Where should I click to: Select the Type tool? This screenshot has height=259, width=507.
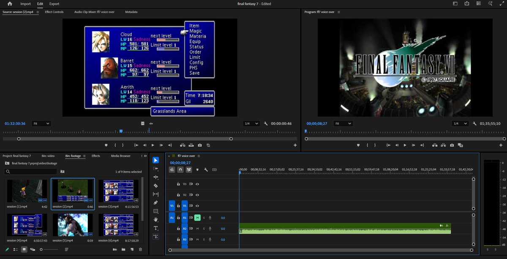point(155,228)
